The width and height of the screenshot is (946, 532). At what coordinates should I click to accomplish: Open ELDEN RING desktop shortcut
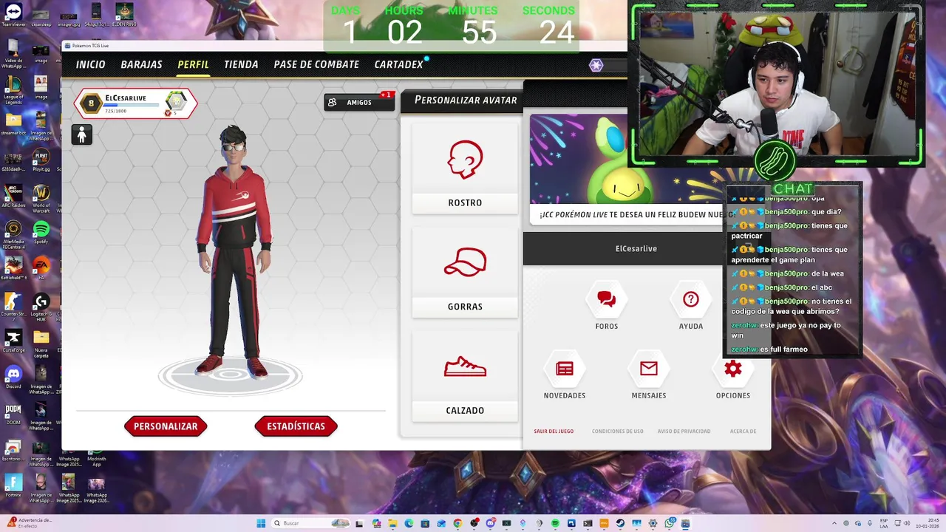point(124,15)
